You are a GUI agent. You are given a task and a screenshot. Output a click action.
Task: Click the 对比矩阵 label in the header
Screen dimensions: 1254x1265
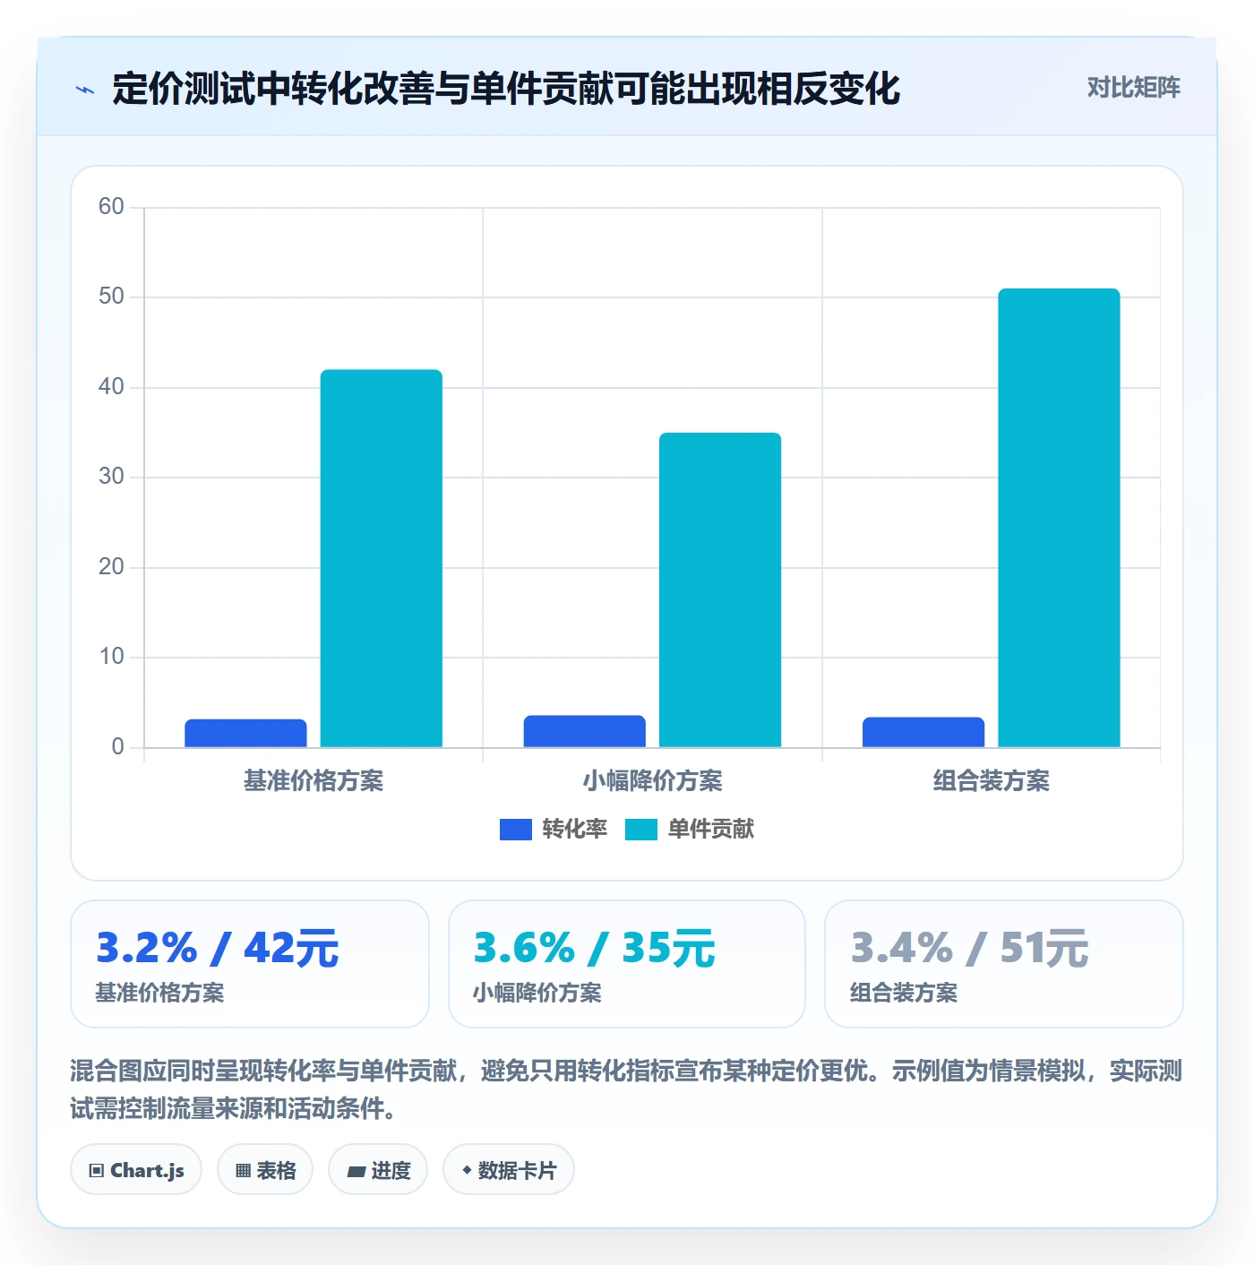[x=1133, y=88]
